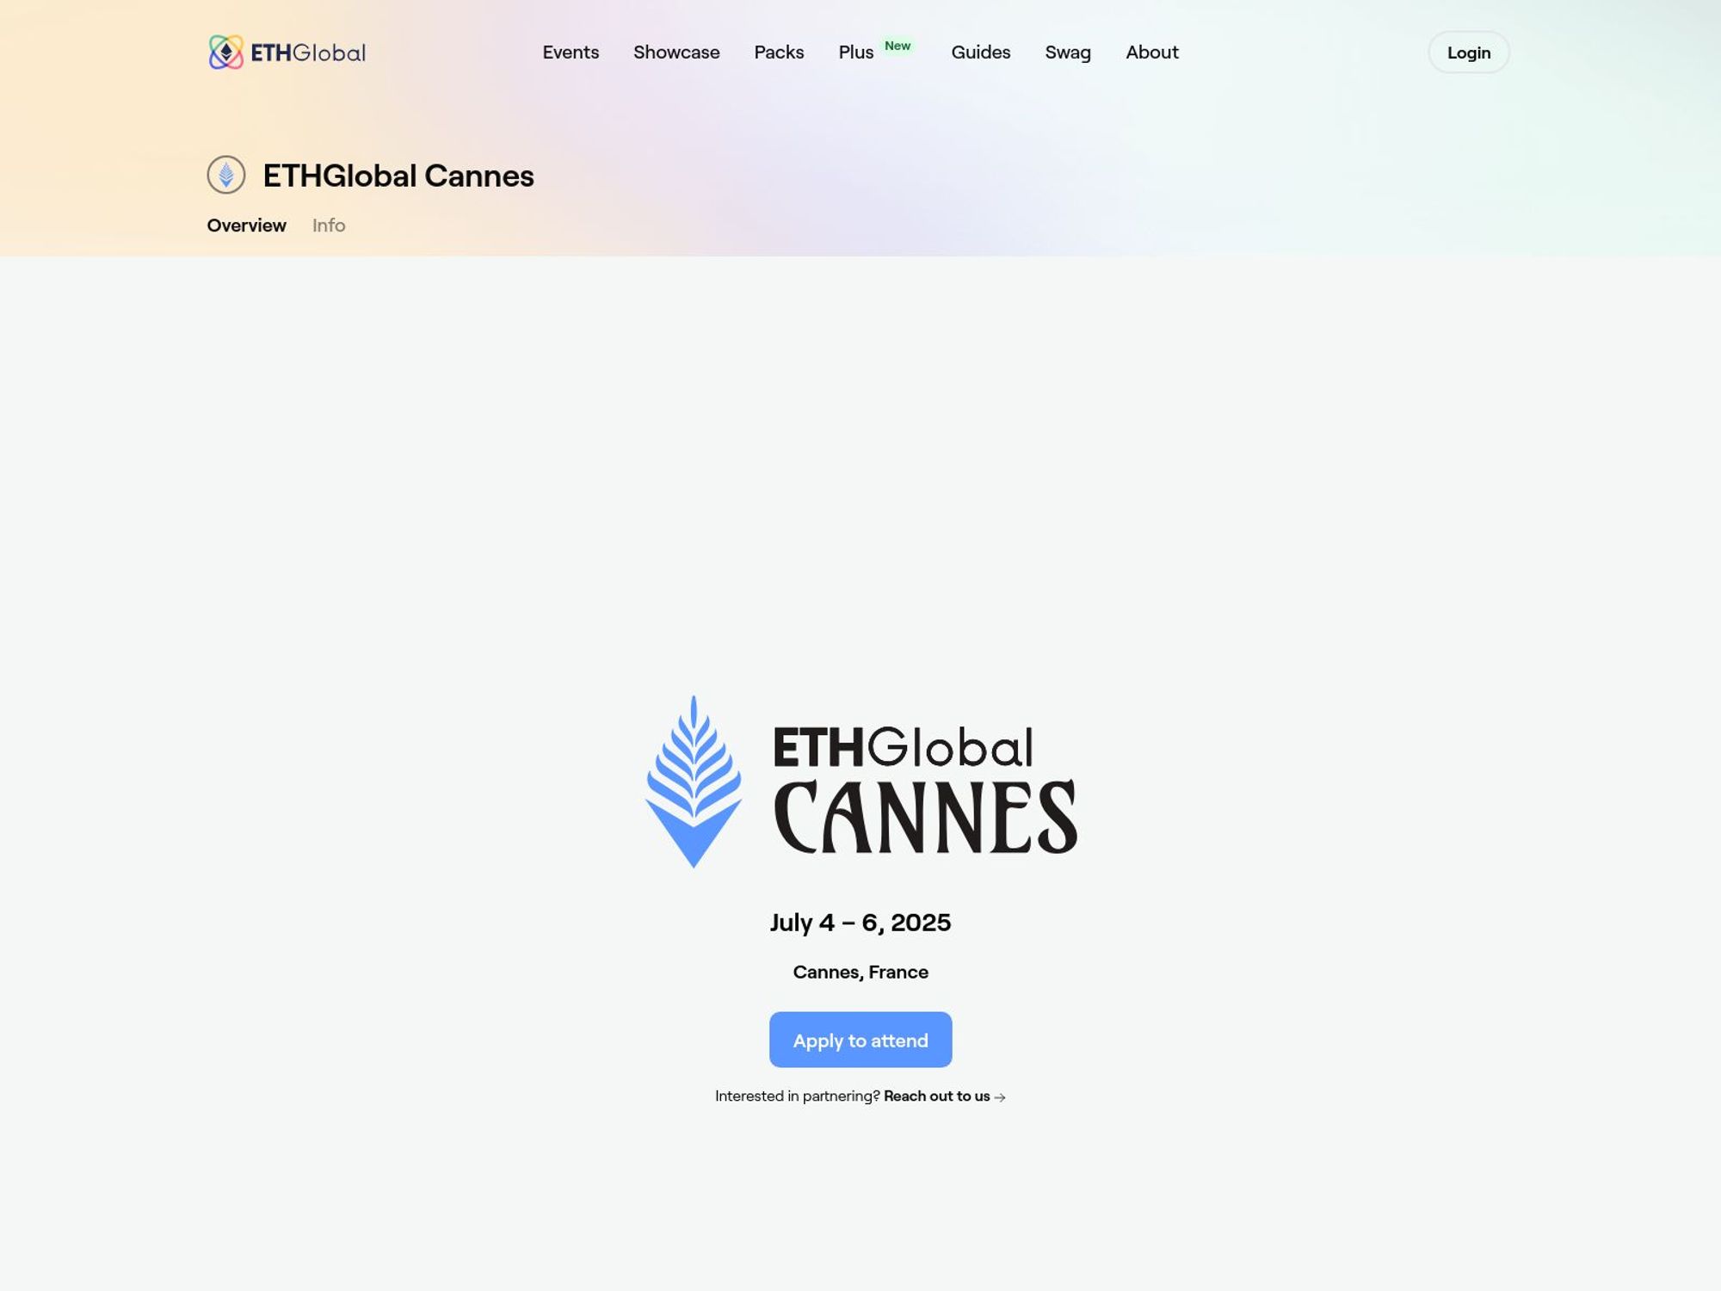Click the Ethereum diamond event icon
The width and height of the screenshot is (1721, 1291).
pos(225,174)
